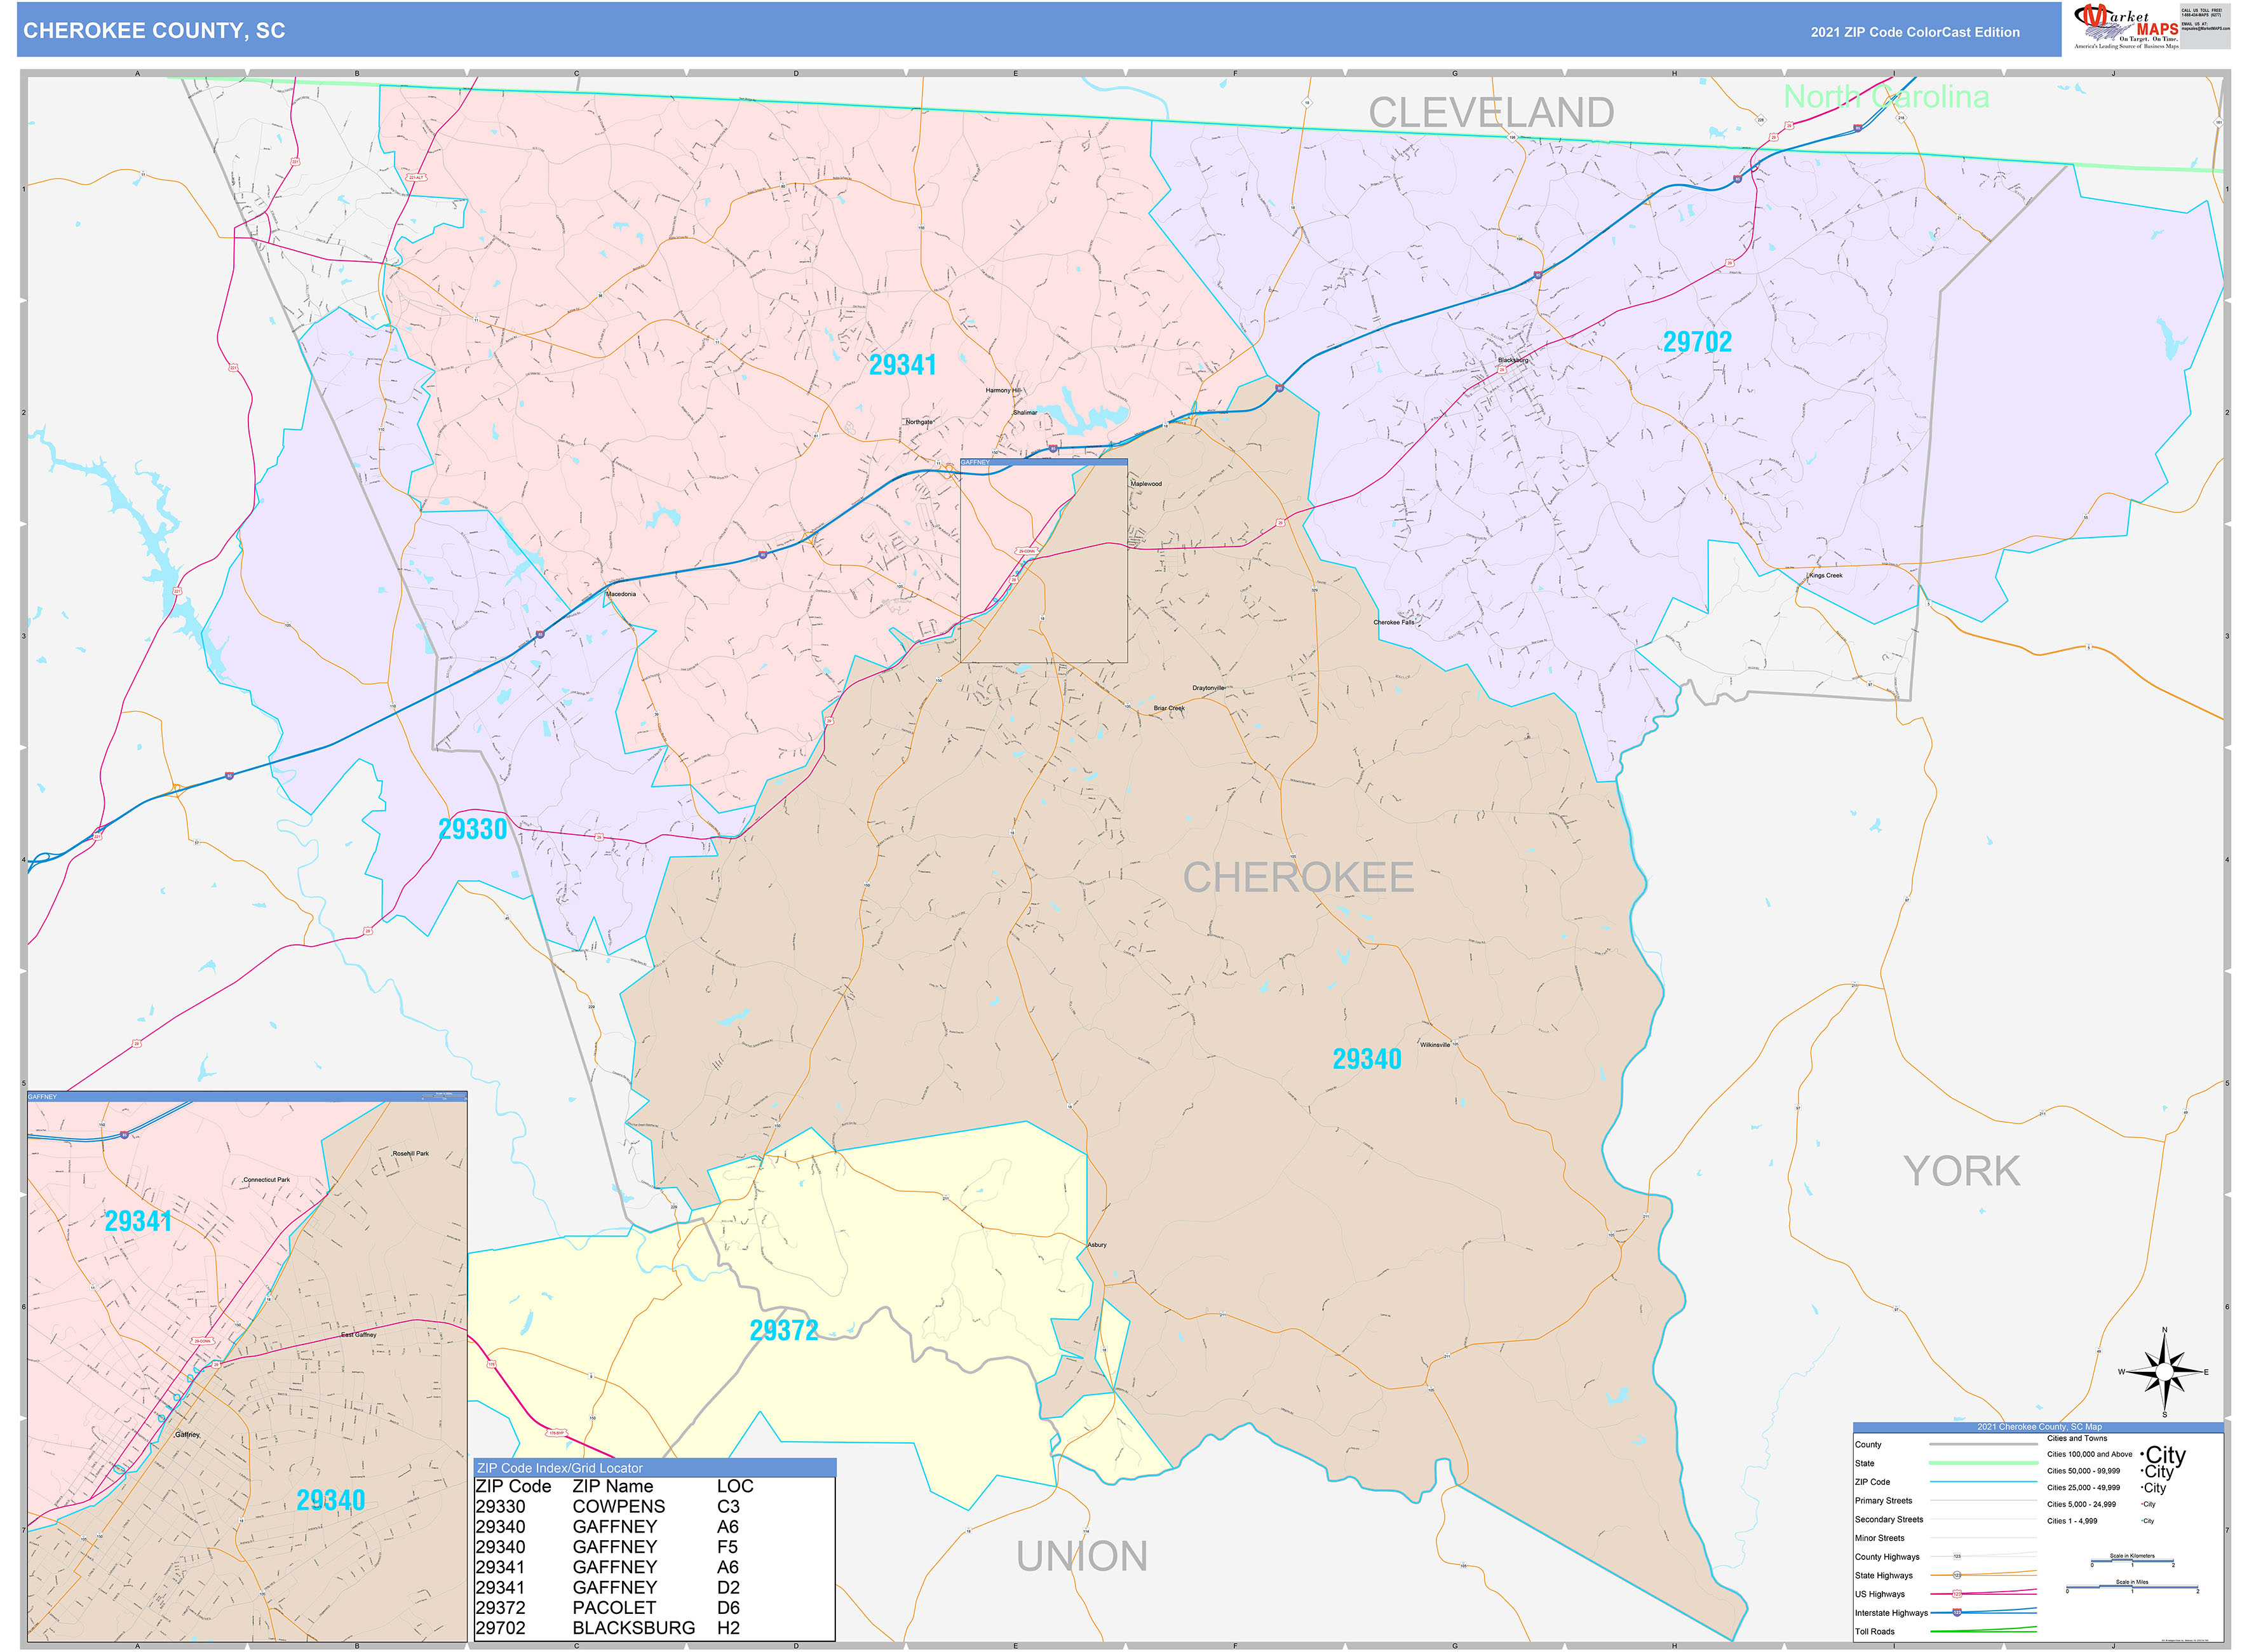The width and height of the screenshot is (2242, 1652).
Task: Click the US Highways route shield in legend
Action: (x=1957, y=1594)
